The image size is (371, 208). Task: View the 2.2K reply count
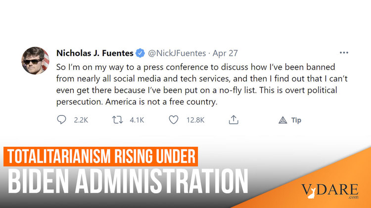pos(79,120)
